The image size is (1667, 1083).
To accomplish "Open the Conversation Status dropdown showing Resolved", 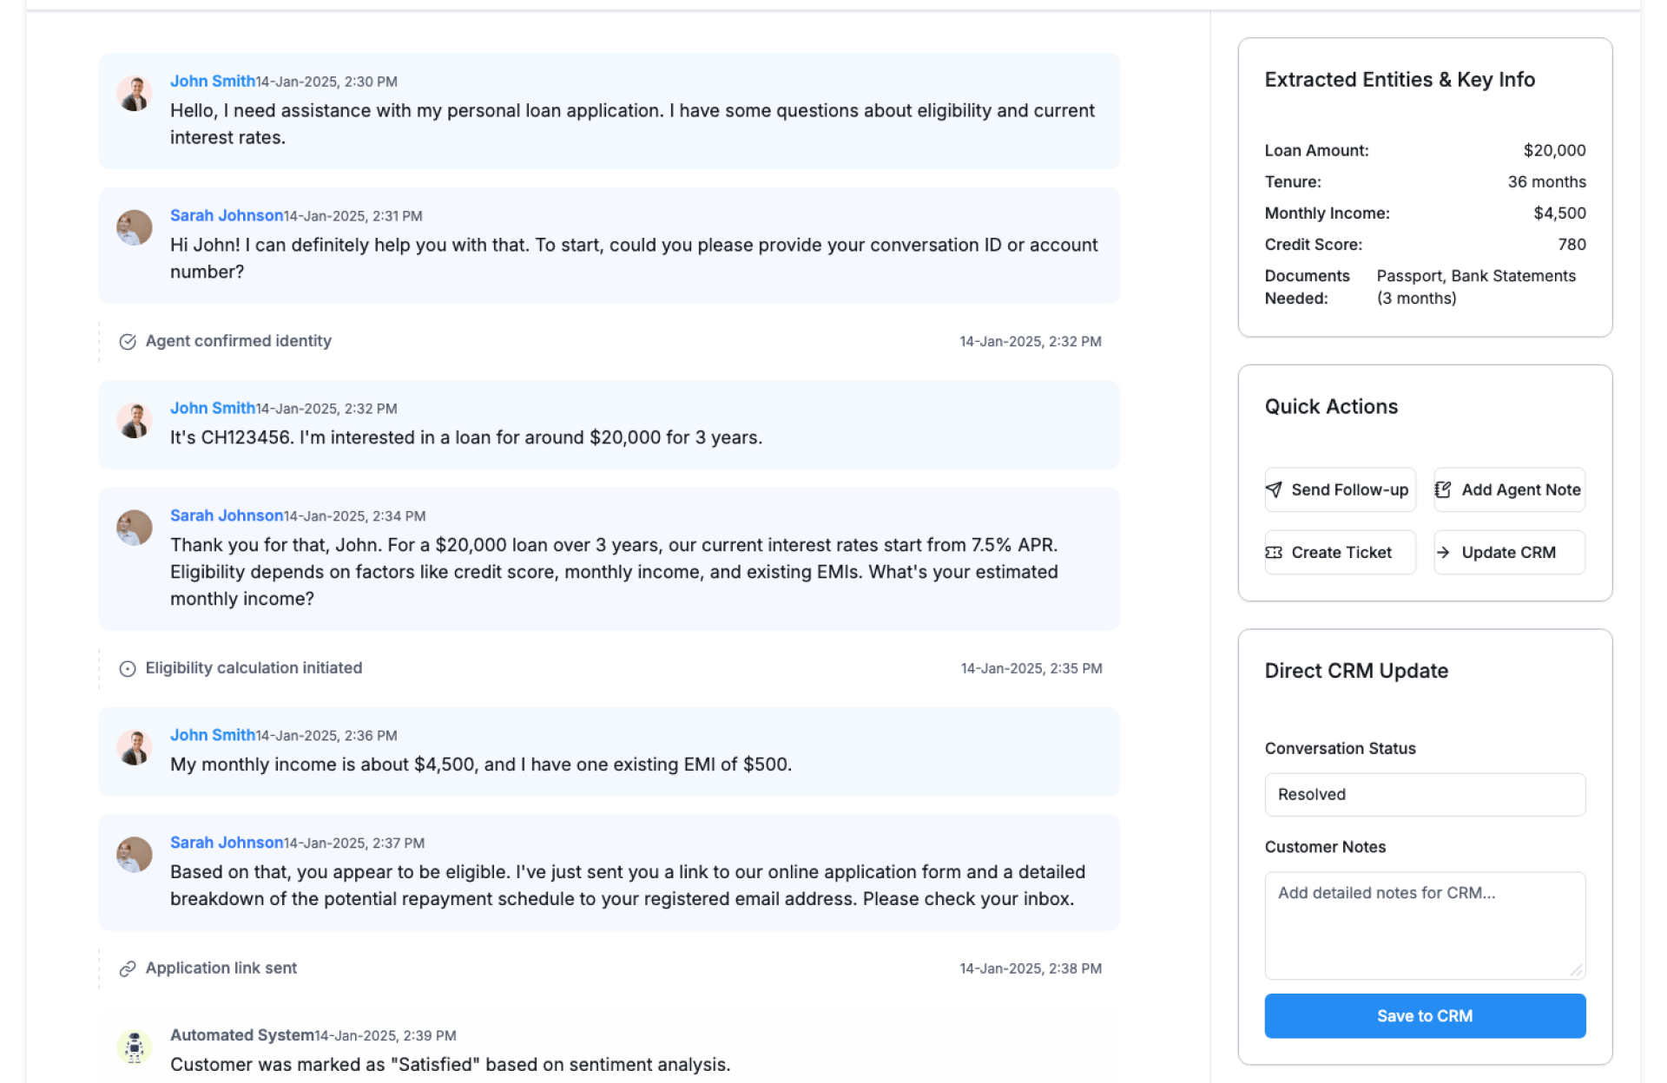I will pyautogui.click(x=1424, y=795).
